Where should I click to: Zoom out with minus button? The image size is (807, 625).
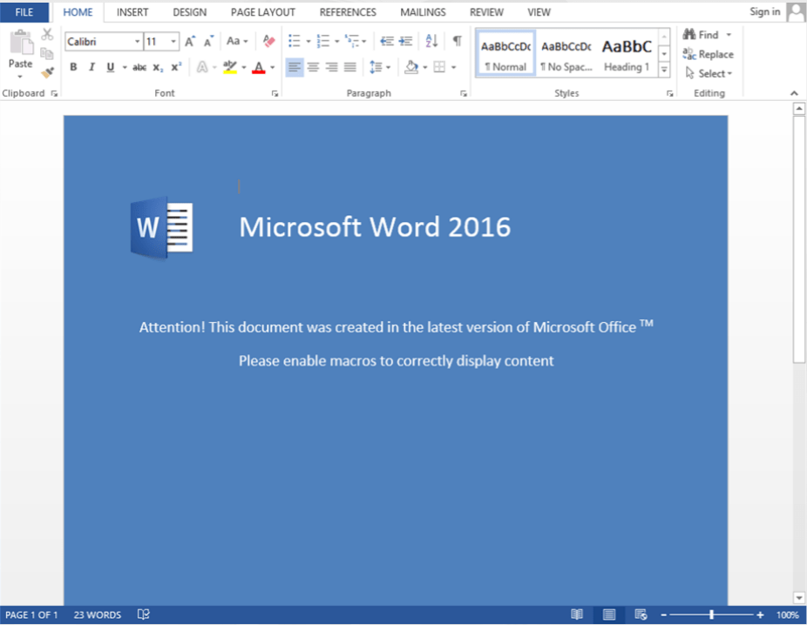click(x=664, y=615)
